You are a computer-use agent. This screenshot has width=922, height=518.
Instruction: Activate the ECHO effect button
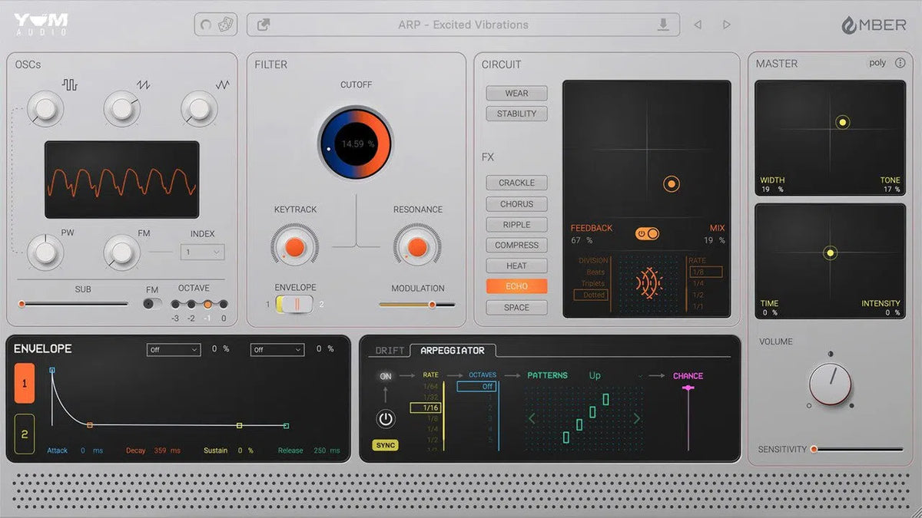[x=516, y=285]
